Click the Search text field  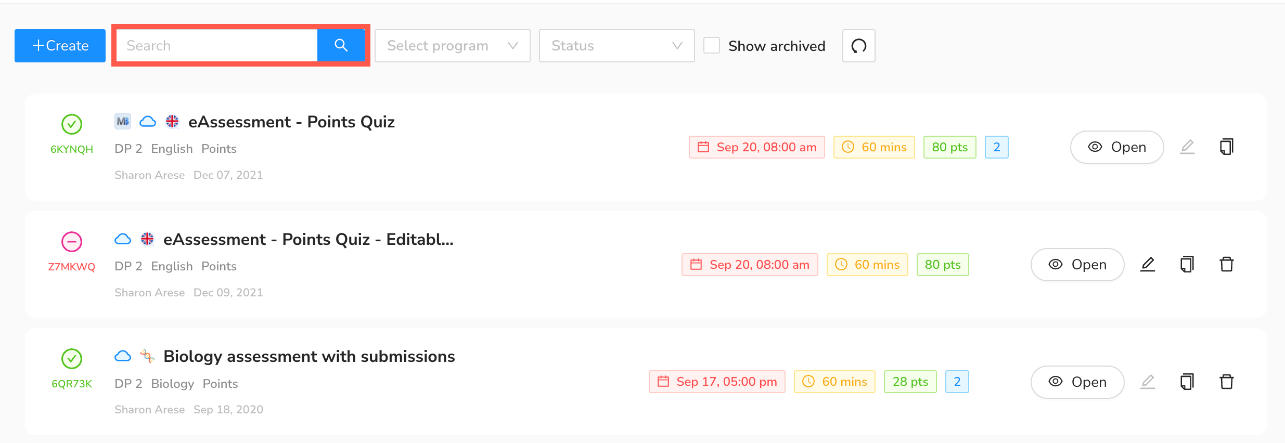pyautogui.click(x=217, y=46)
